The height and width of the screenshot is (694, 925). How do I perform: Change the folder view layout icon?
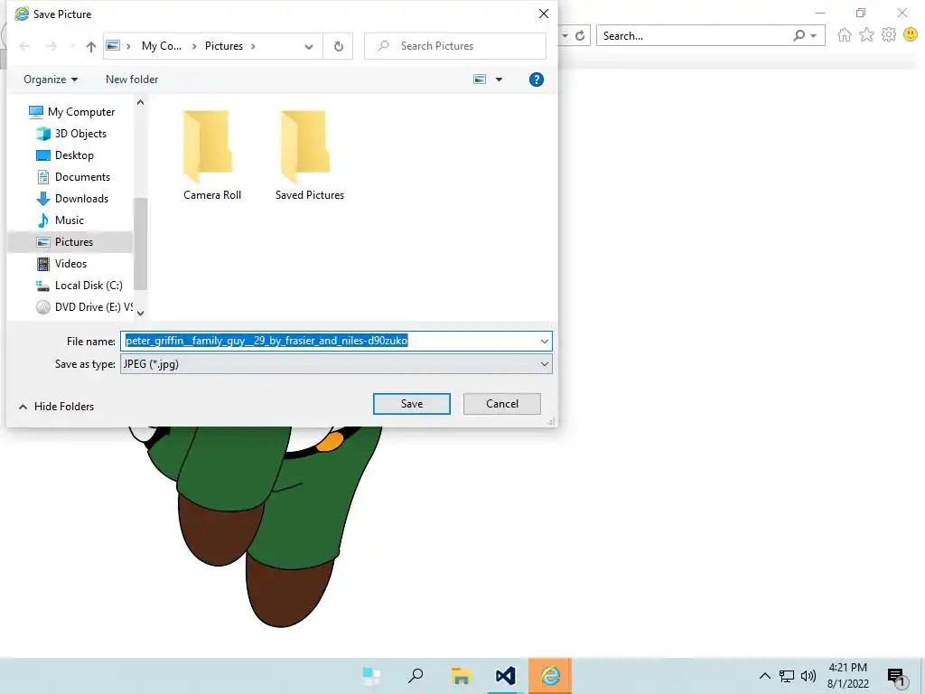click(481, 80)
